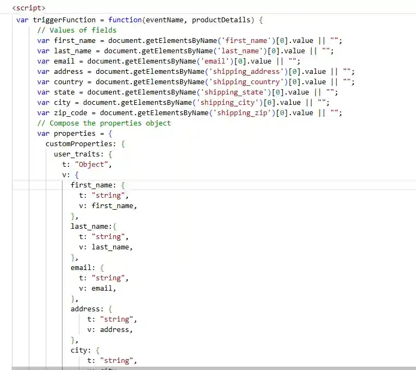This screenshot has height=370, width=416.
Task: Click the 'shipping_state' string literal
Action: pyautogui.click(x=233, y=92)
